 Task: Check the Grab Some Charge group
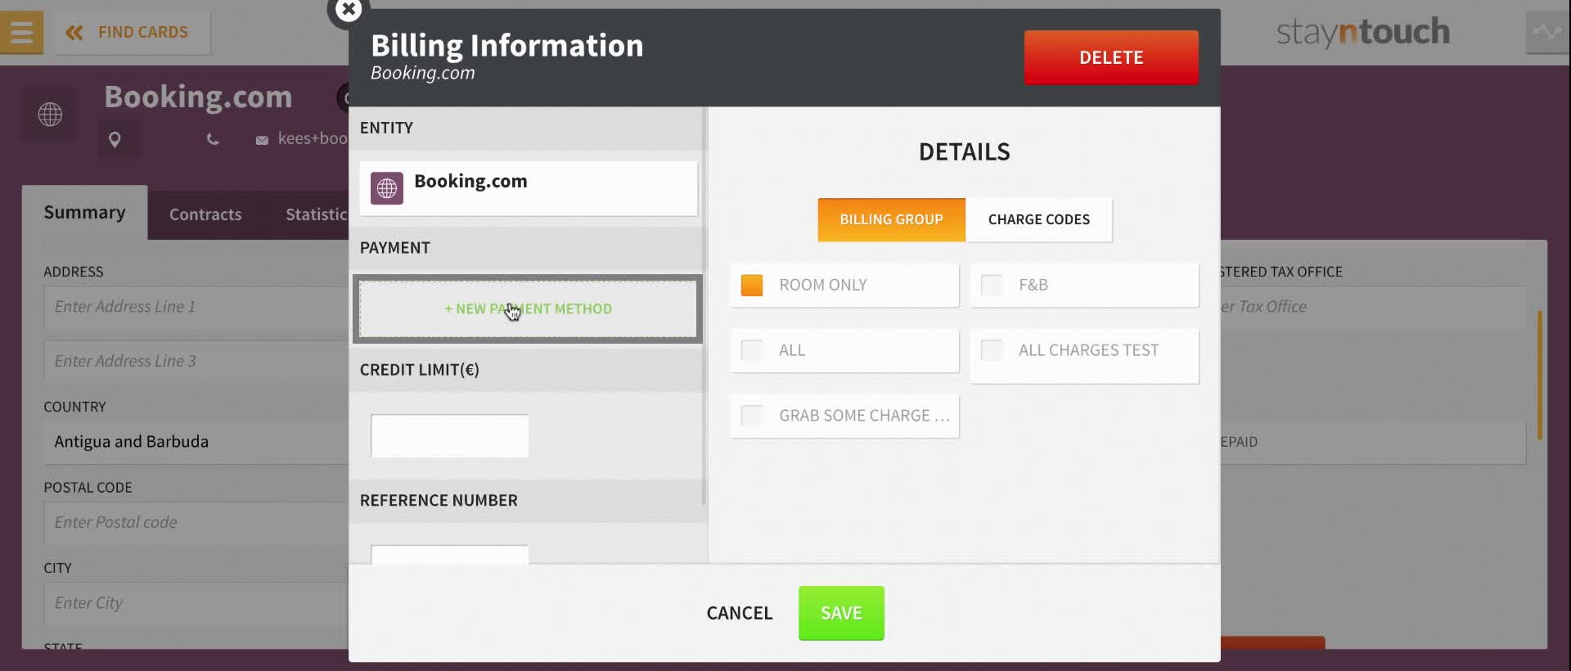752,416
